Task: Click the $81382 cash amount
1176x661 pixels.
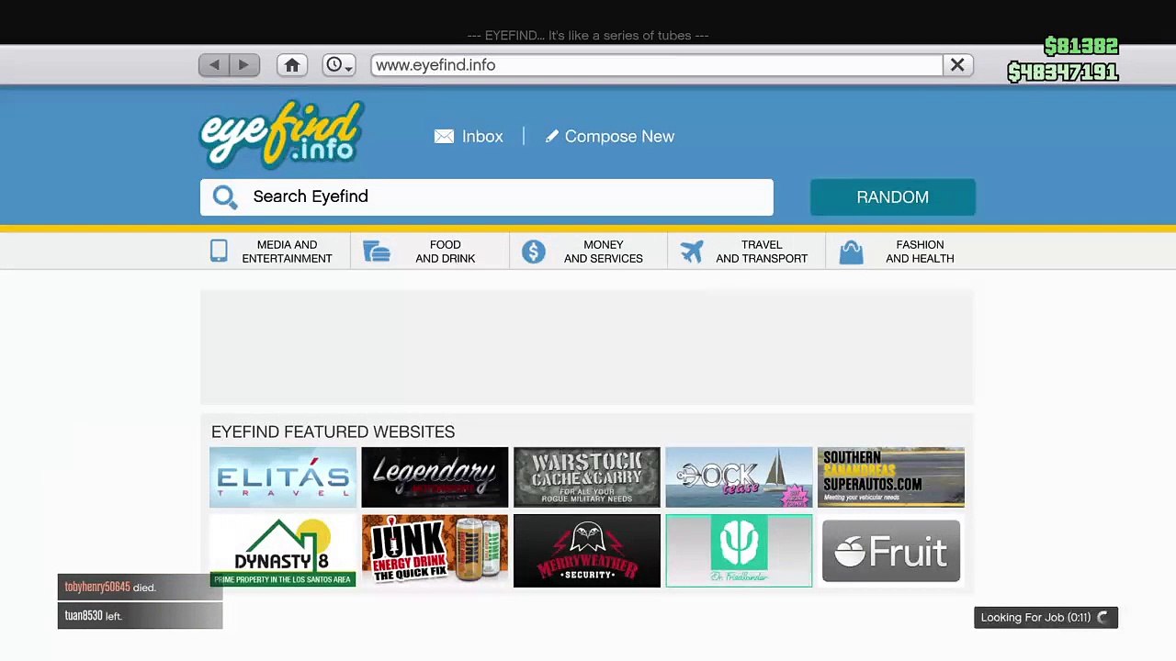Action: pyautogui.click(x=1081, y=47)
